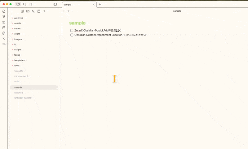Open canvas ribbon icon
This screenshot has width=248, height=149.
click(4, 22)
